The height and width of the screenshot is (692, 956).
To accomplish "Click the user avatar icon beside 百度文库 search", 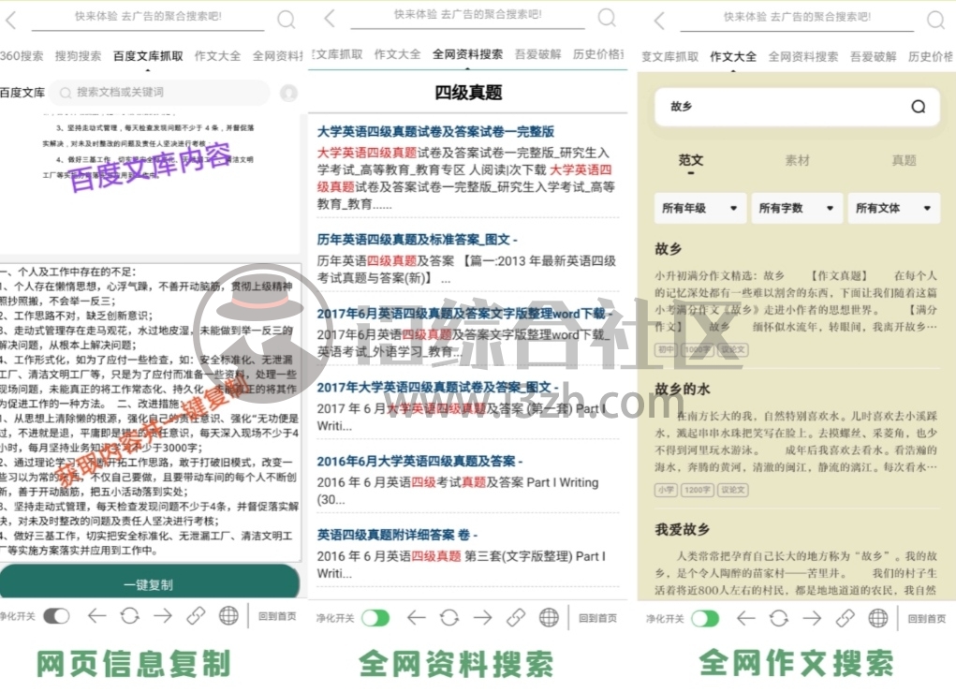I will [288, 93].
